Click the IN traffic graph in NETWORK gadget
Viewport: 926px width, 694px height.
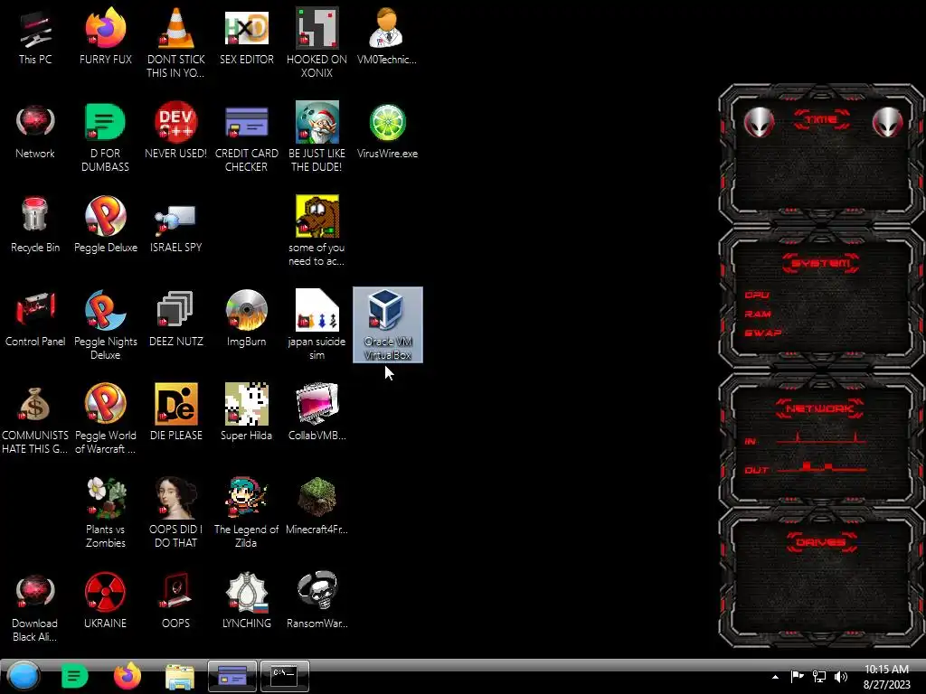(x=821, y=438)
